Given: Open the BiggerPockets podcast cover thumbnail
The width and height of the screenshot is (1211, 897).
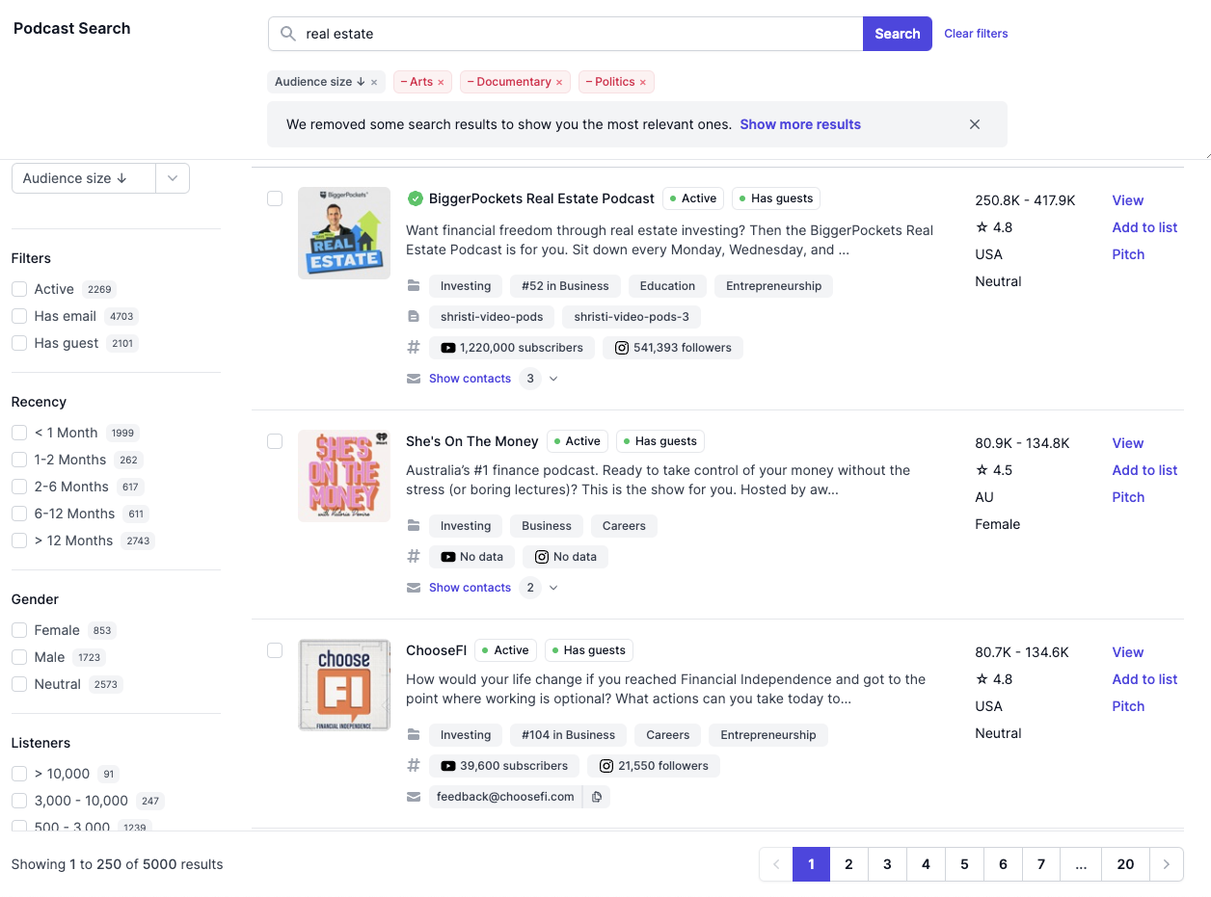Looking at the screenshot, I should (x=344, y=233).
